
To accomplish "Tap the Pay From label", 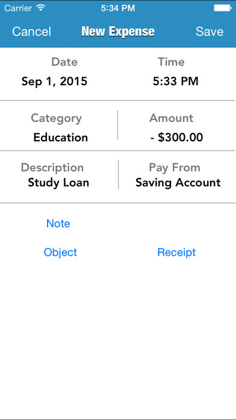I will click(175, 168).
